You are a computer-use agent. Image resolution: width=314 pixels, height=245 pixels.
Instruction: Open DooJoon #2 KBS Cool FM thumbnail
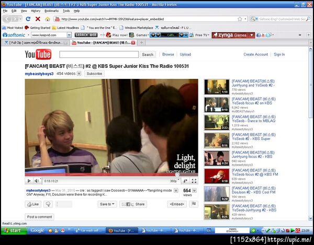(217, 194)
